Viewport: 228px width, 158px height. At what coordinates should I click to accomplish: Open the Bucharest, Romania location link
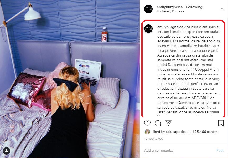[x=170, y=11]
